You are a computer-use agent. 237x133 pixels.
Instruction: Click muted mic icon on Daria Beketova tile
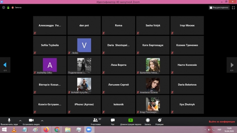point(172,92)
